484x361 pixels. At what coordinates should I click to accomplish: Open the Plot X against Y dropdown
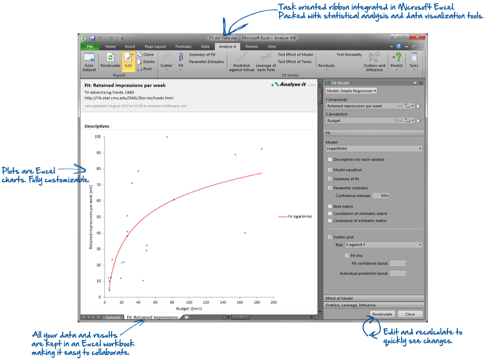point(384,245)
